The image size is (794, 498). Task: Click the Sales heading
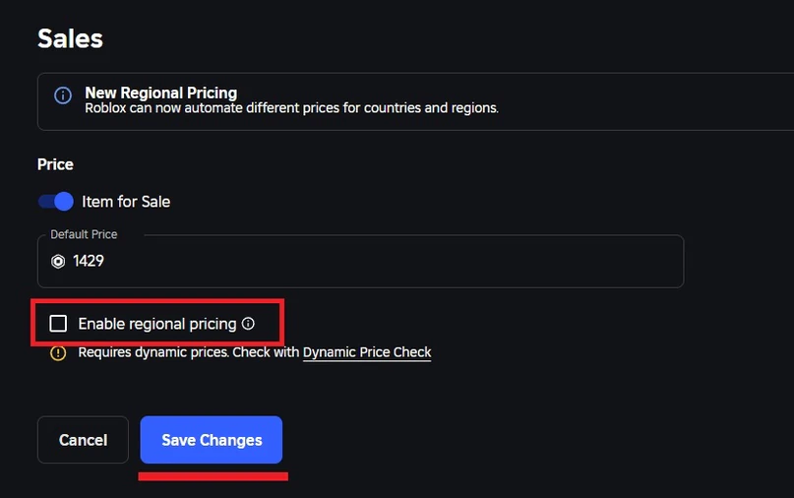click(70, 38)
